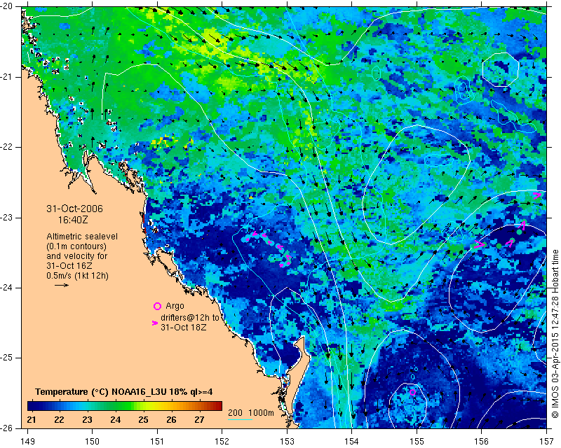Click the longitude axis label 157
The width and height of the screenshot is (561, 448).
(x=547, y=442)
